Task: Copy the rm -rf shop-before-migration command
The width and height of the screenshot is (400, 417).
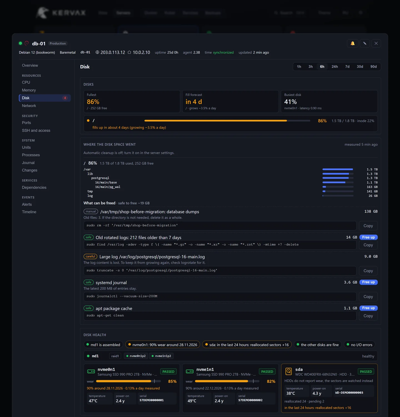Action: tap(368, 226)
